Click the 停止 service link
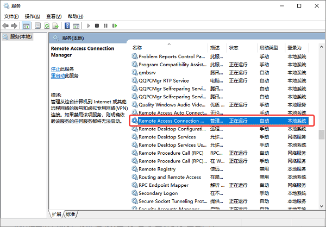326x227 pixels. pos(55,69)
